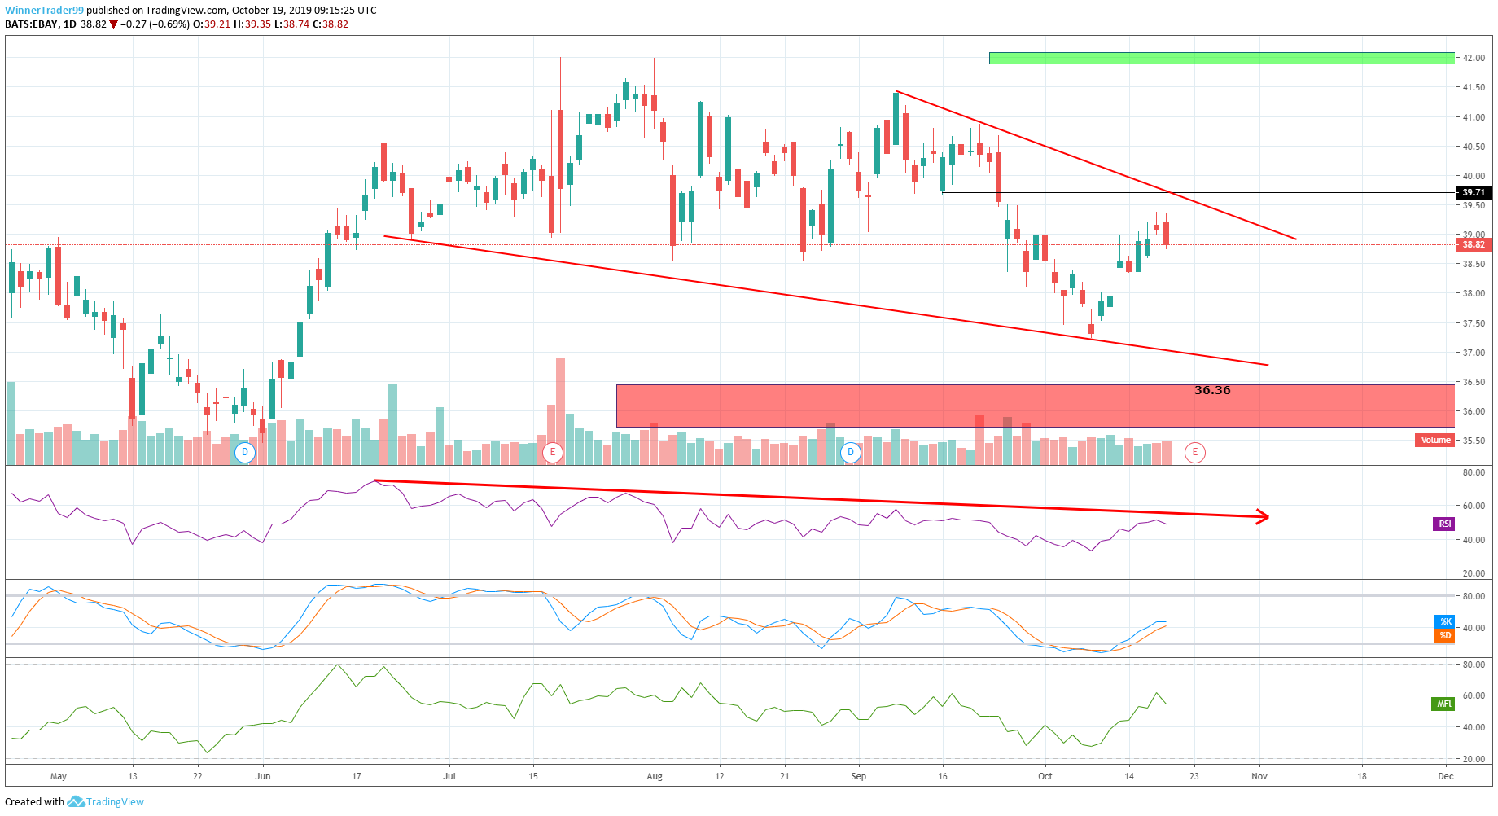This screenshot has width=1498, height=816.
Task: Click the 40.00 price axis label
Action: click(1474, 176)
